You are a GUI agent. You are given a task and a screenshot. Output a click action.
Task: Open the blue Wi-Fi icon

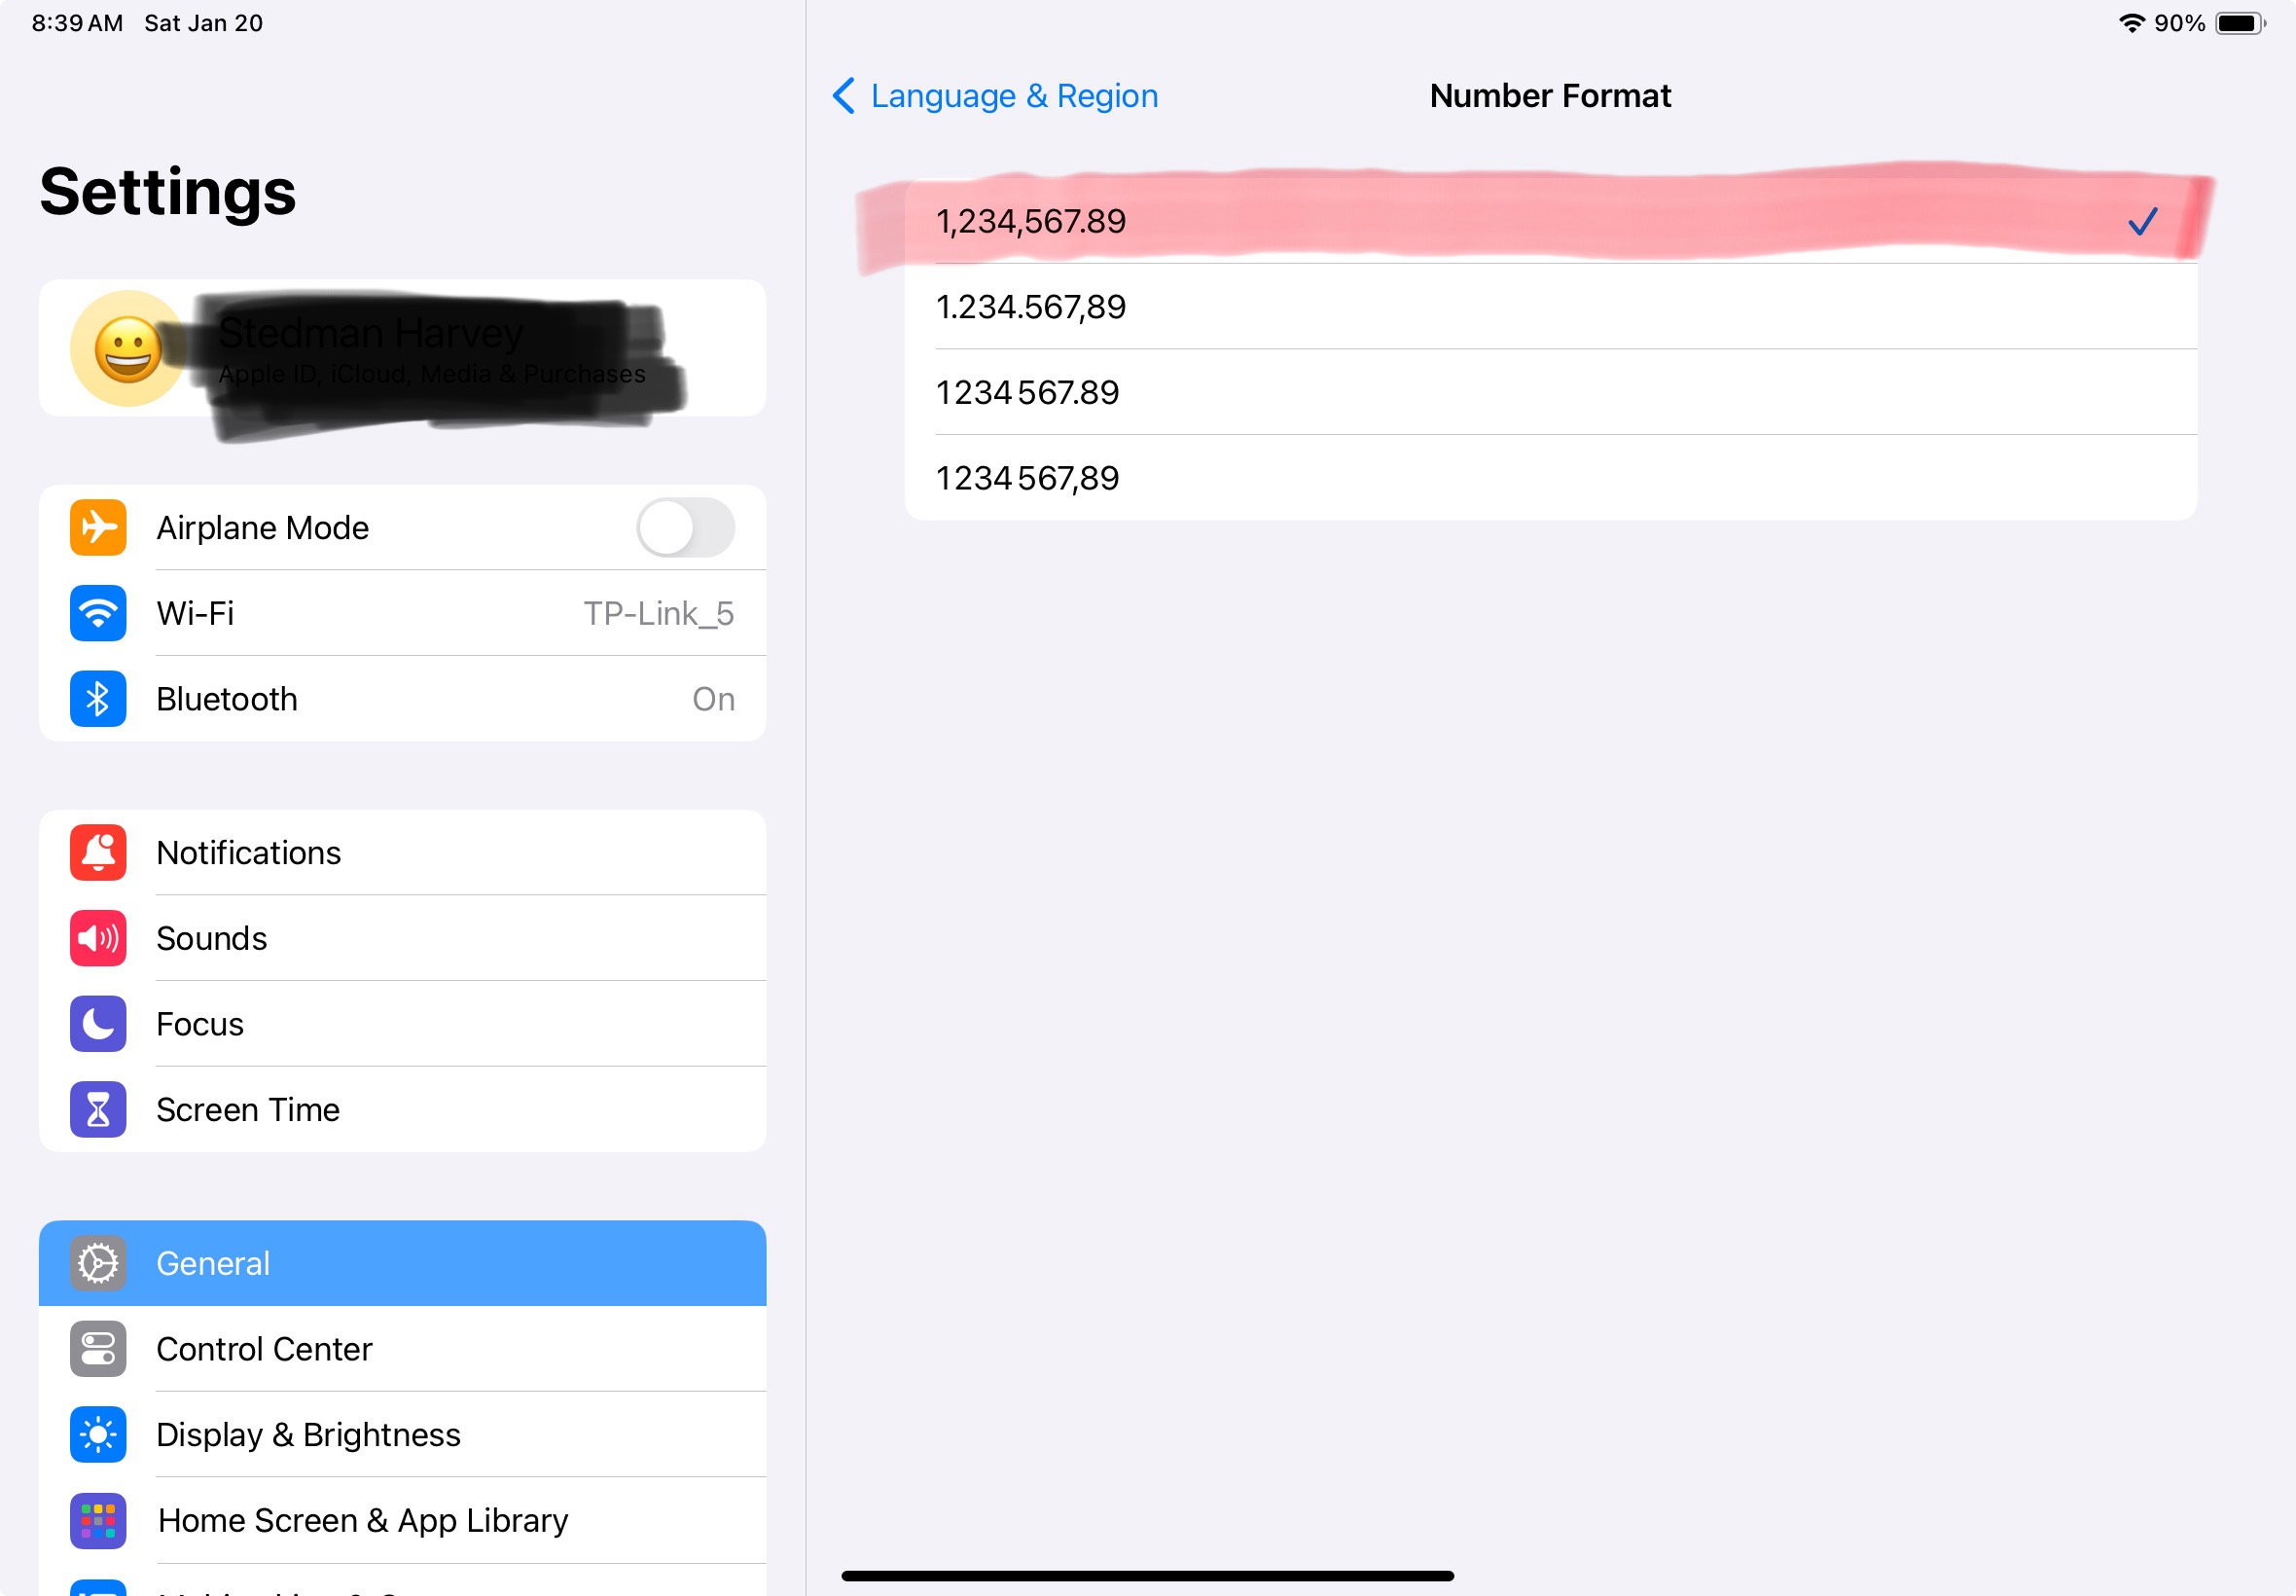(98, 613)
